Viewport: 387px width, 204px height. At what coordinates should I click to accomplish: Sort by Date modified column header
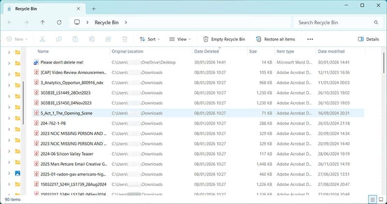click(331, 51)
